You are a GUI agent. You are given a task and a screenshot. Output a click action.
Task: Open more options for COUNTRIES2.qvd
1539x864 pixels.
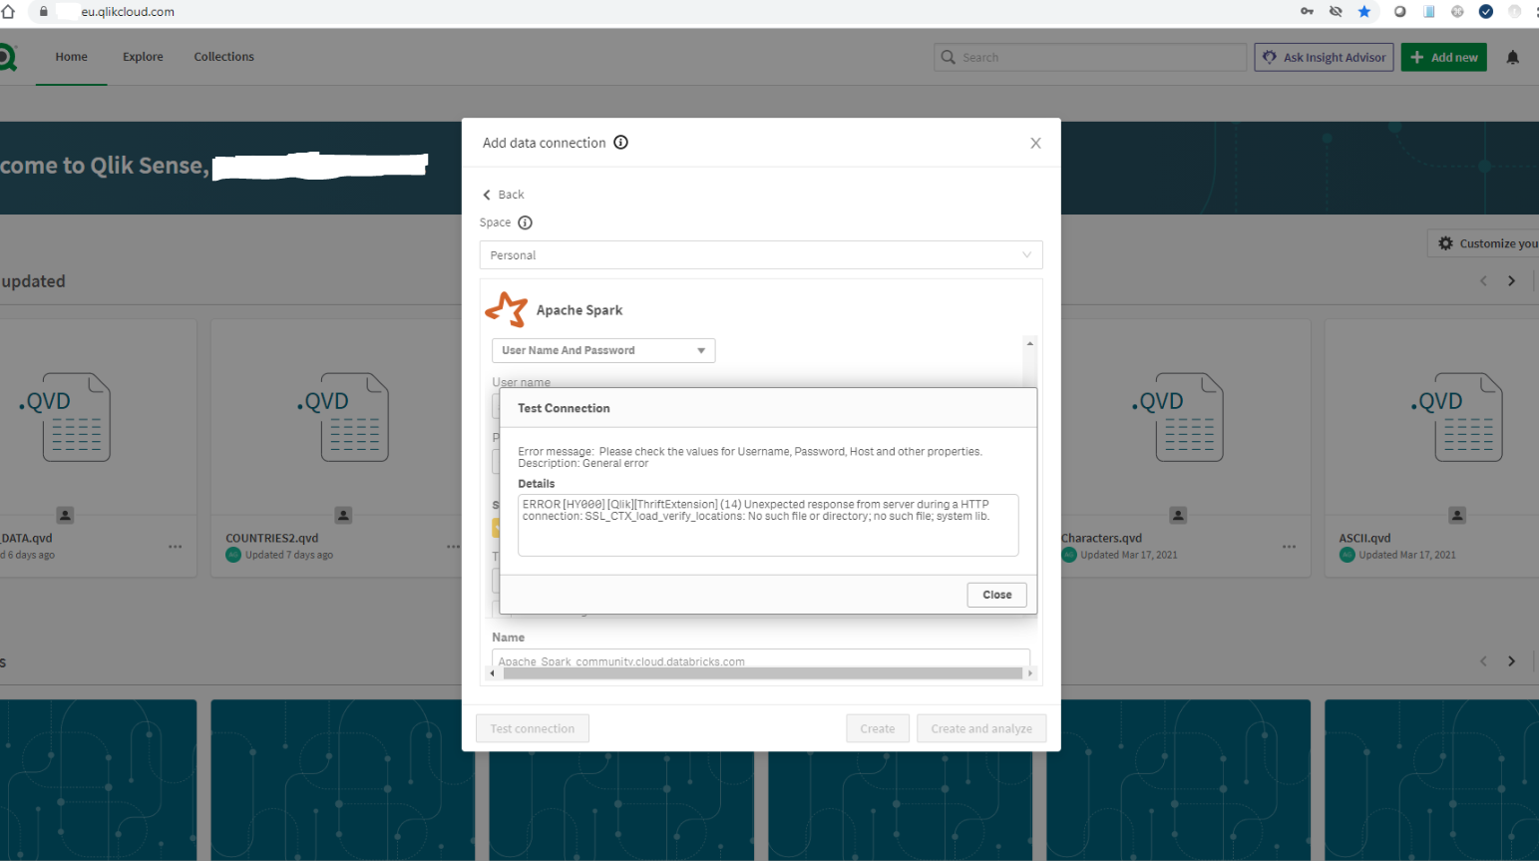pyautogui.click(x=453, y=547)
